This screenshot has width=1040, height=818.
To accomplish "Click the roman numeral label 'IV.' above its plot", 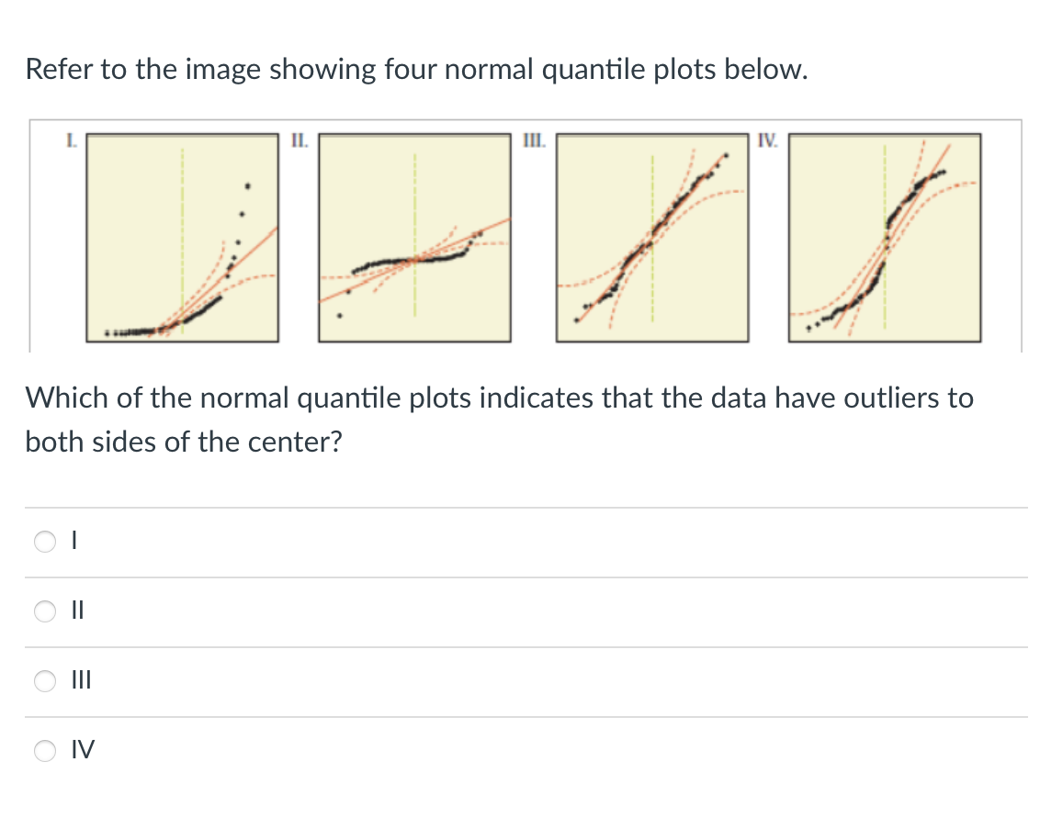I will point(766,140).
